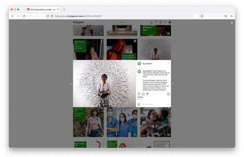Open the red-haired woman thumbnail

point(122,49)
